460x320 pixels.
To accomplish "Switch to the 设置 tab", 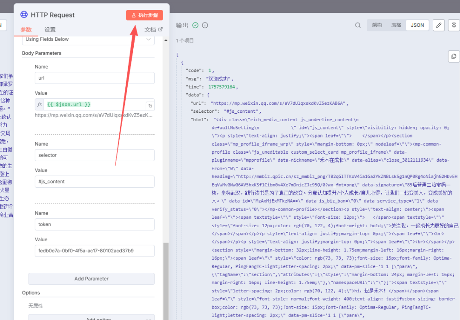I will tap(50, 30).
